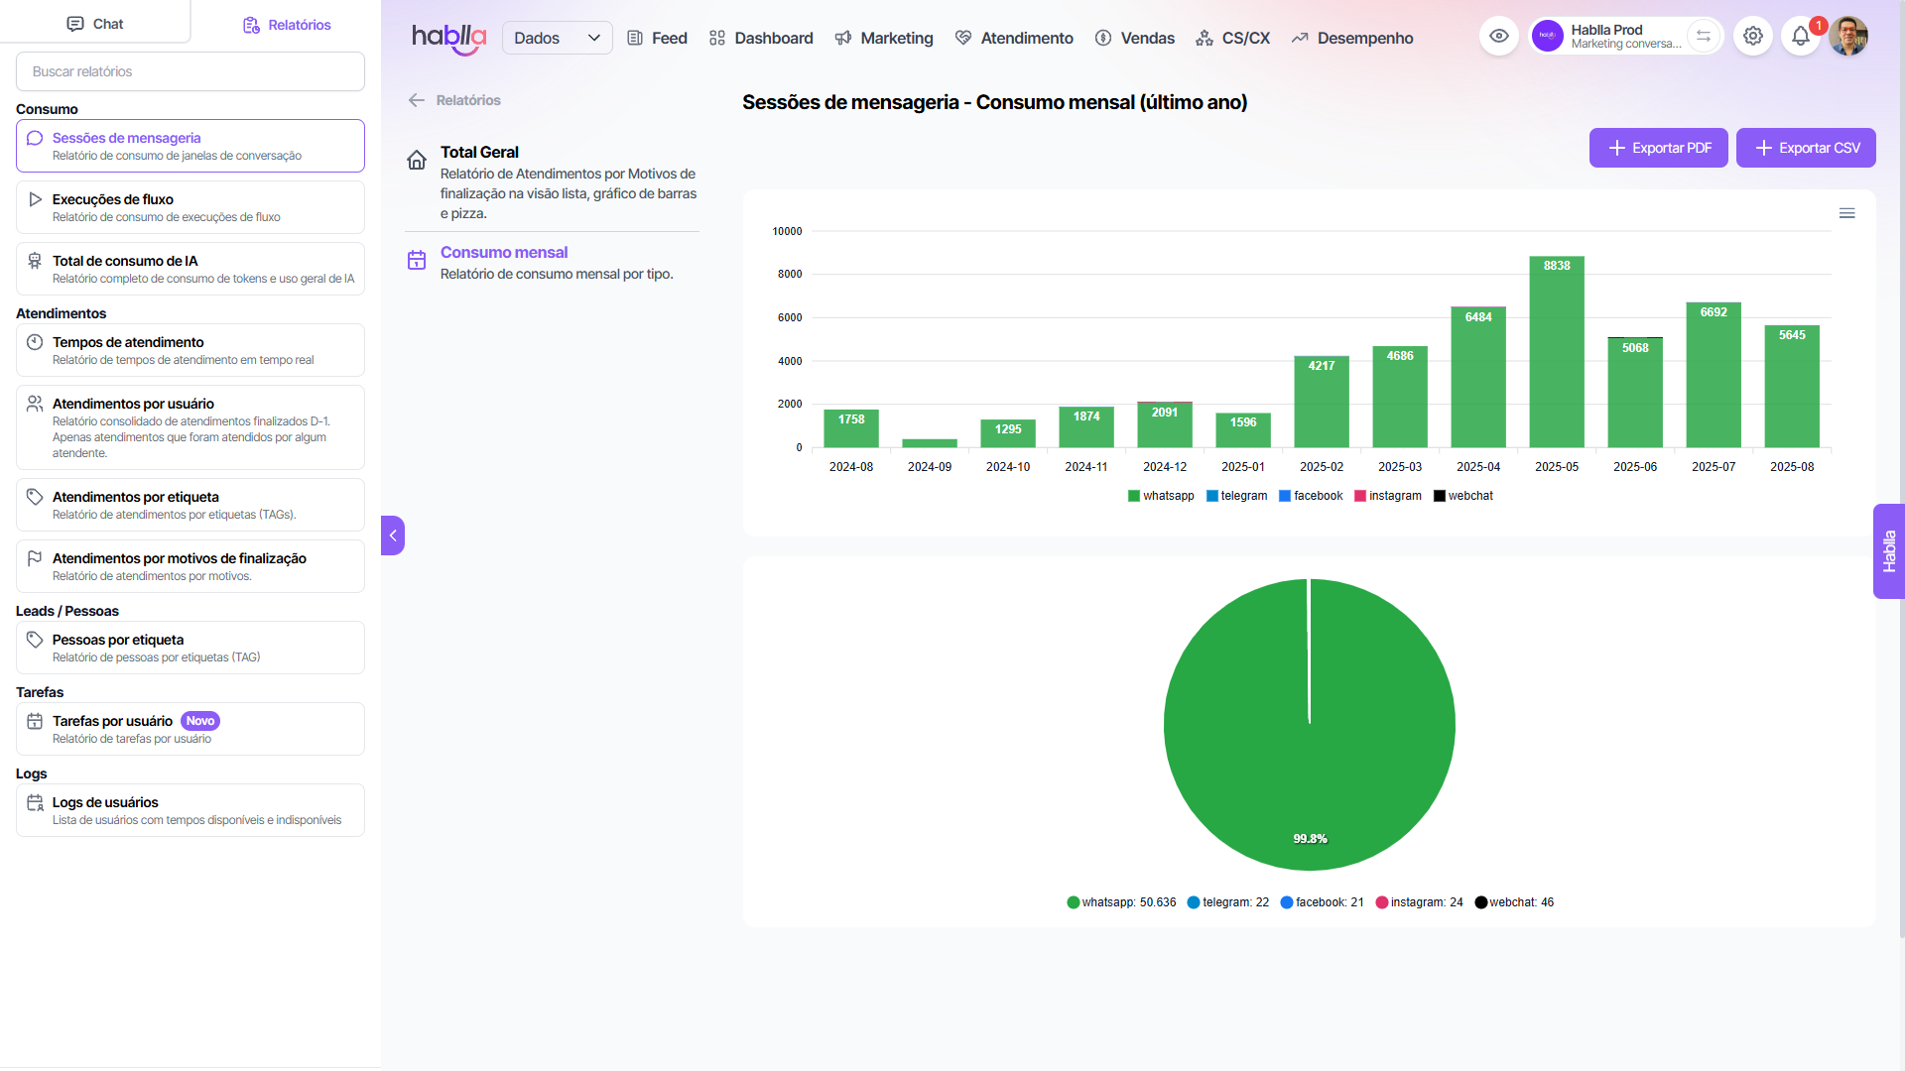Click the Buscar relatórios search field
This screenshot has width=1905, height=1071.
tap(190, 71)
